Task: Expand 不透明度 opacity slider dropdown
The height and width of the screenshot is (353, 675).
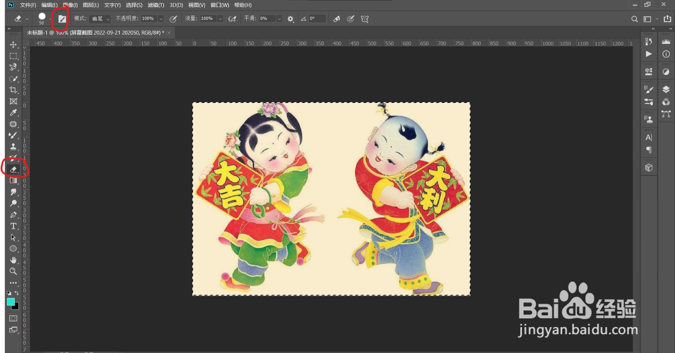Action: [161, 19]
